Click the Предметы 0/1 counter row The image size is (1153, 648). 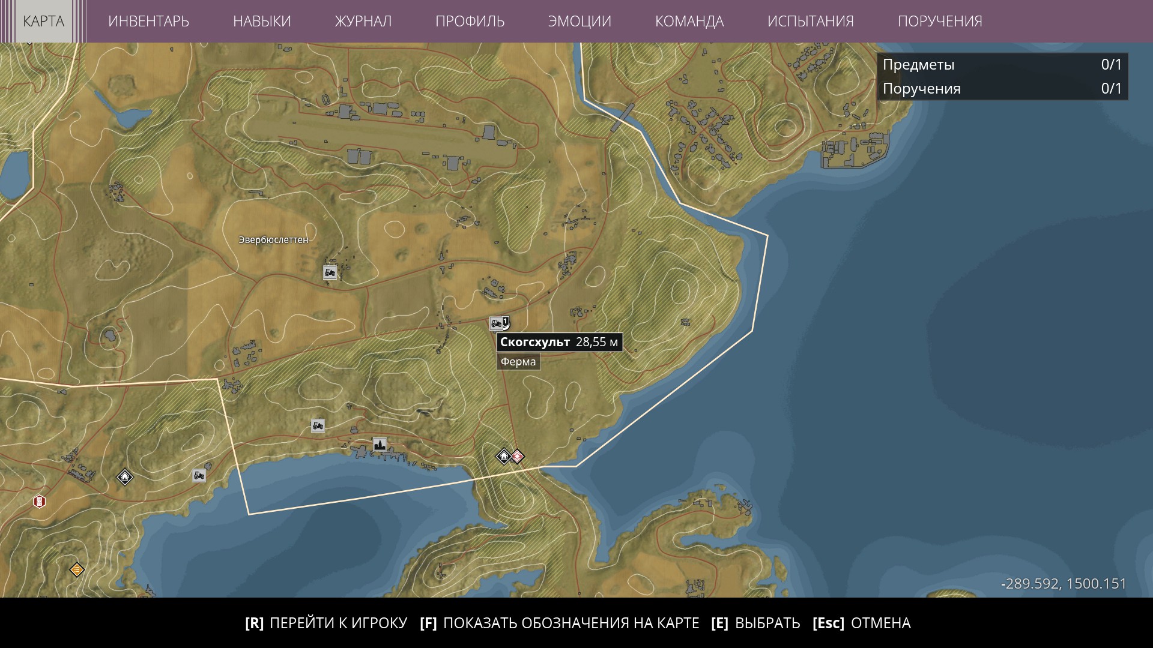coord(1002,65)
